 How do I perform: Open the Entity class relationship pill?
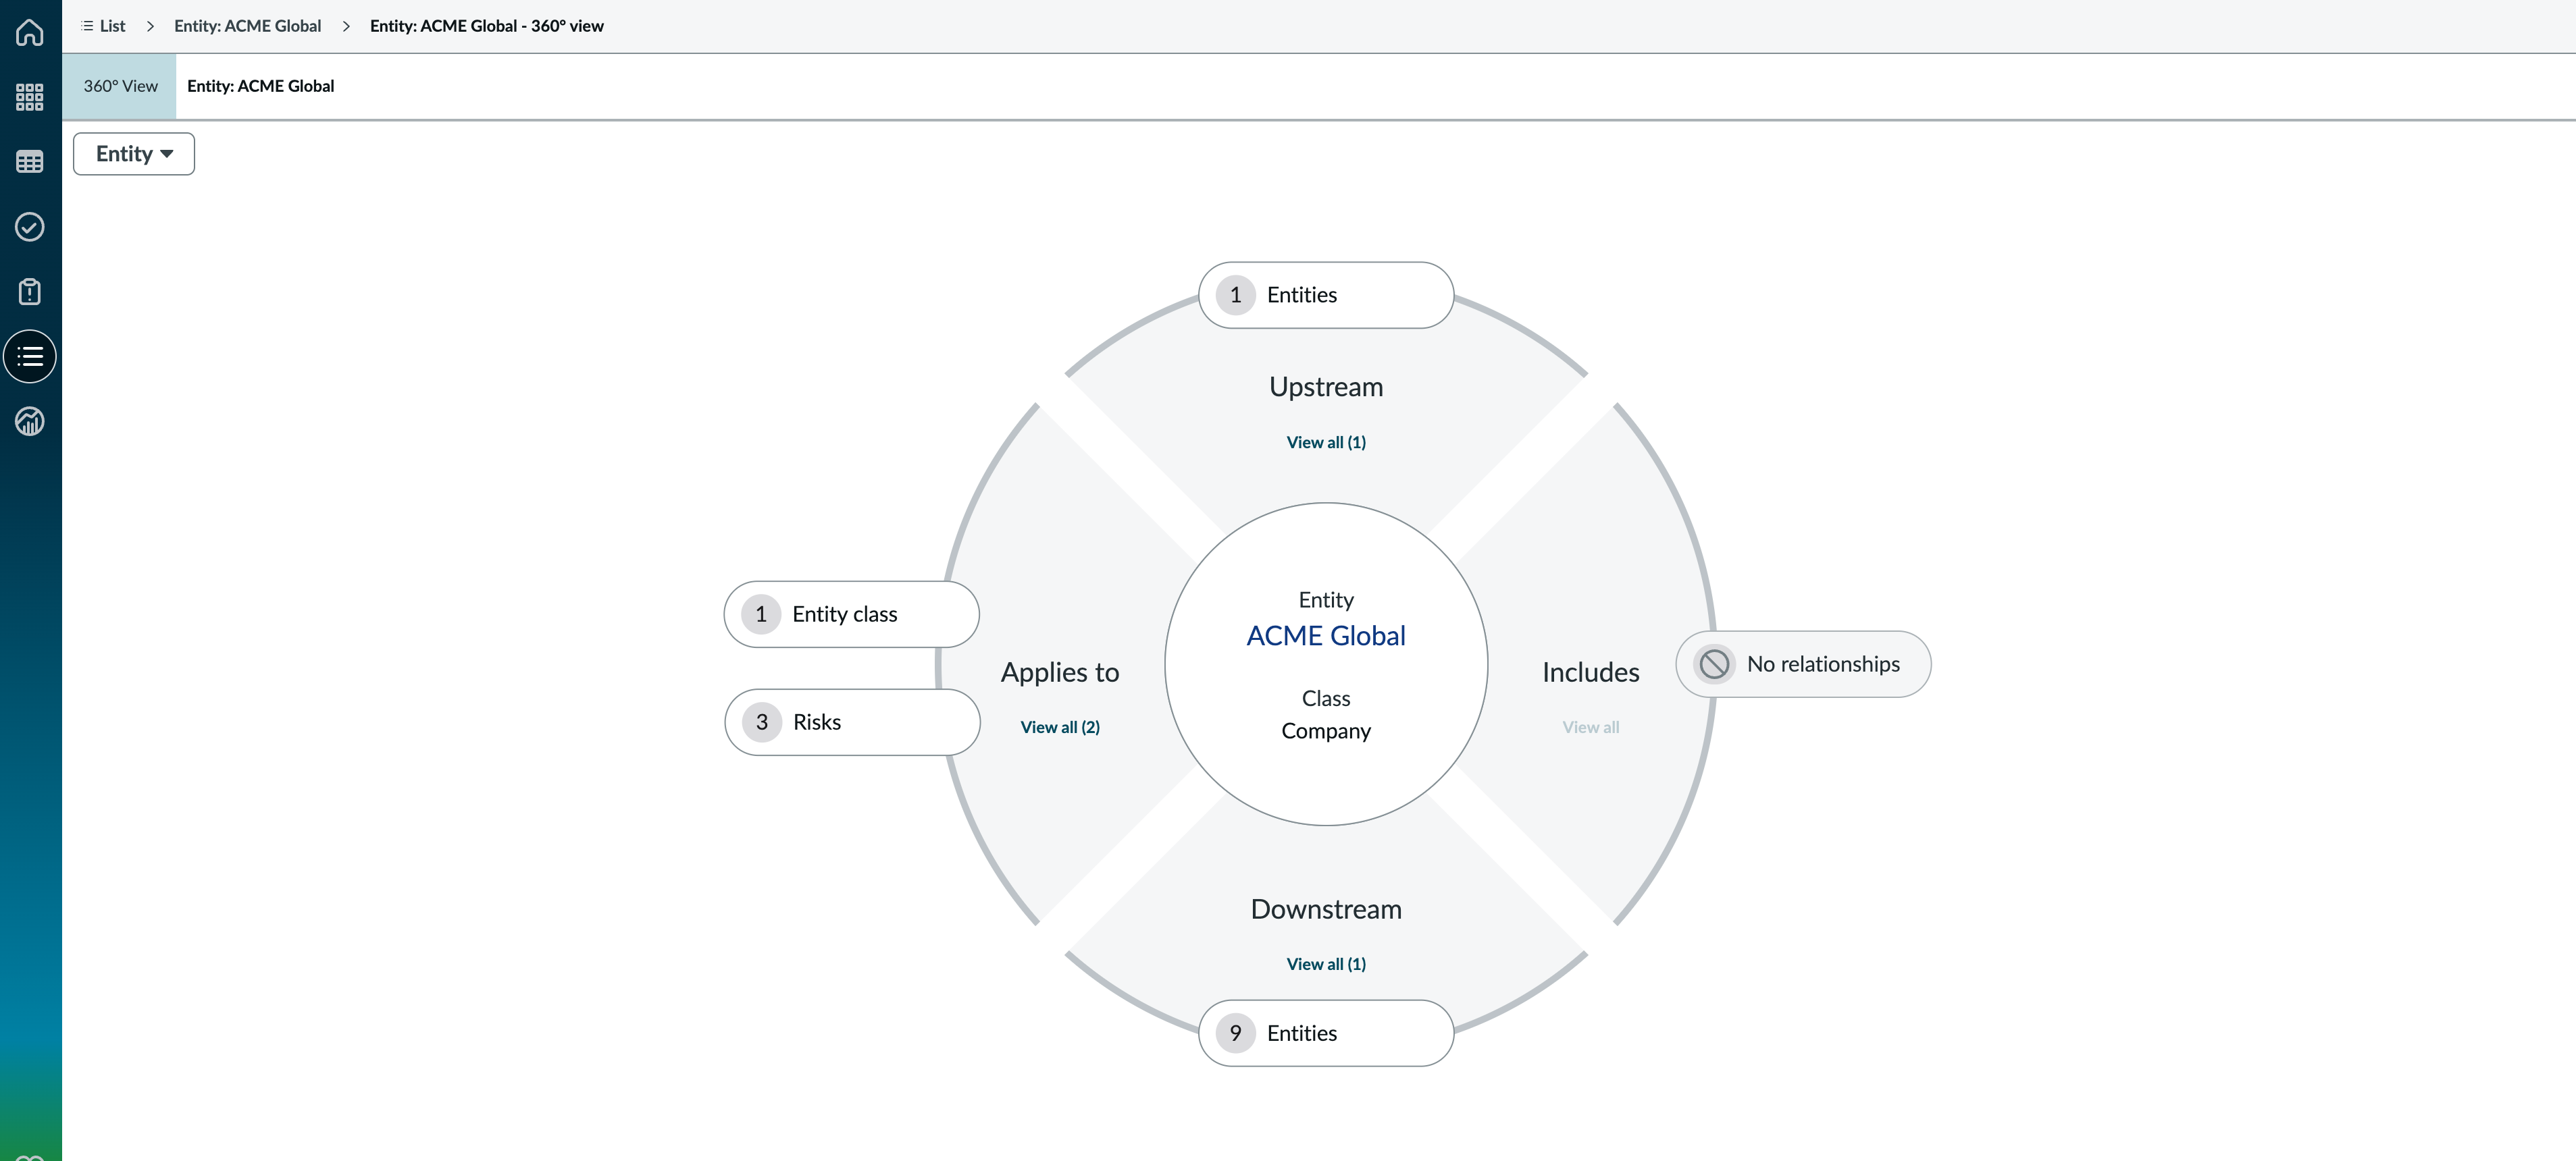coord(851,614)
